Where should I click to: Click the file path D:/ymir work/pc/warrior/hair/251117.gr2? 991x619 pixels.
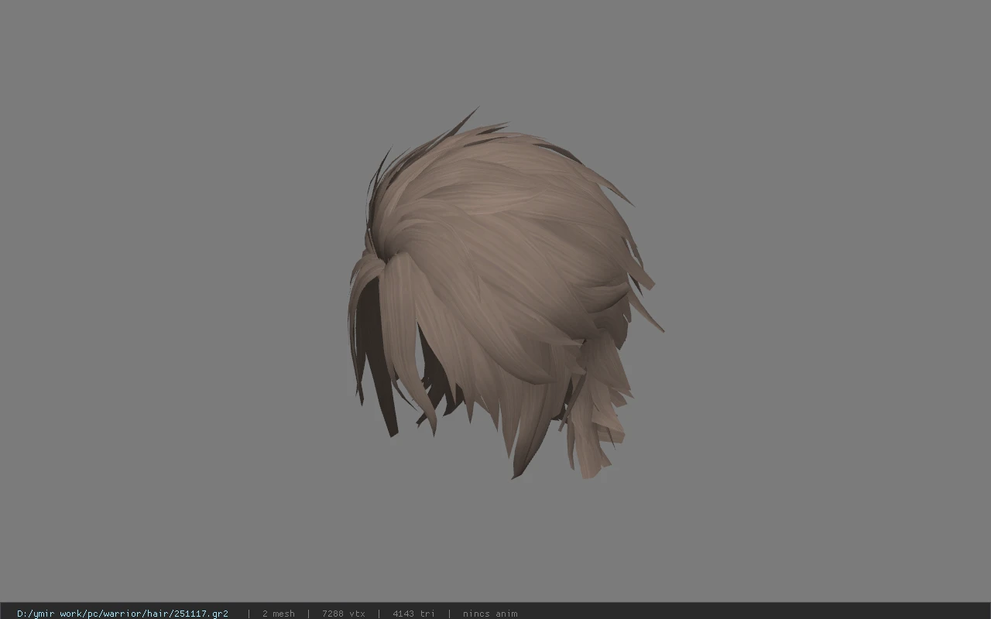pos(122,614)
